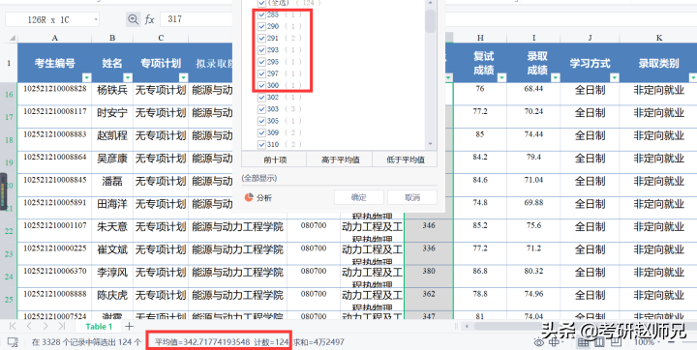
Task: Click horizontal scrollbar left arrow
Action: (467, 327)
